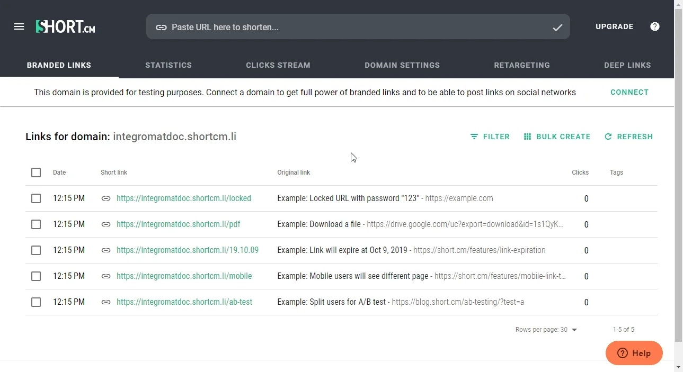This screenshot has width=683, height=372.
Task: Click Connect to link a domain
Action: point(629,92)
